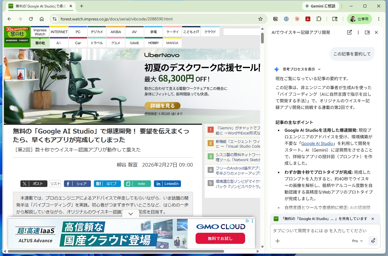Open the クラウド nav tab
This screenshot has height=256, width=388.
210,32
